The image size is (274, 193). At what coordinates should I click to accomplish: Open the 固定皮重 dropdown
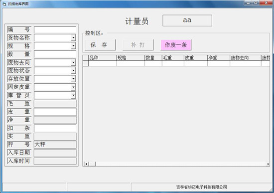[73, 87]
